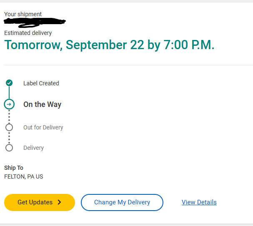The image size is (253, 226).
Task: Click the Delivery step label
Action: (33, 148)
